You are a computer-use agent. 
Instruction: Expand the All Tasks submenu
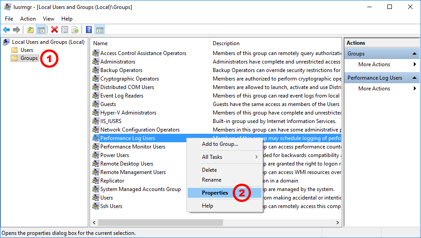tap(230, 157)
